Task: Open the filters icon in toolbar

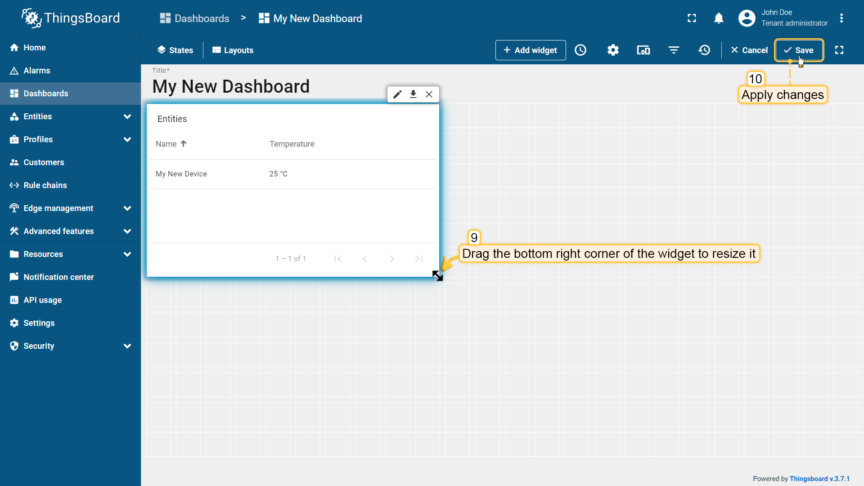Action: pos(674,50)
